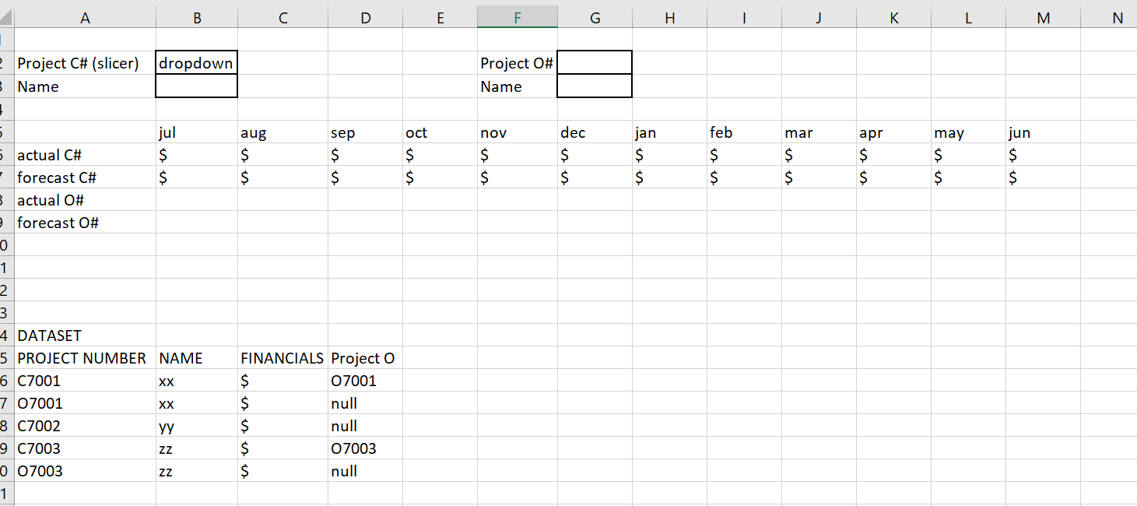Select column F header
The height and width of the screenshot is (506, 1137).
(517, 16)
